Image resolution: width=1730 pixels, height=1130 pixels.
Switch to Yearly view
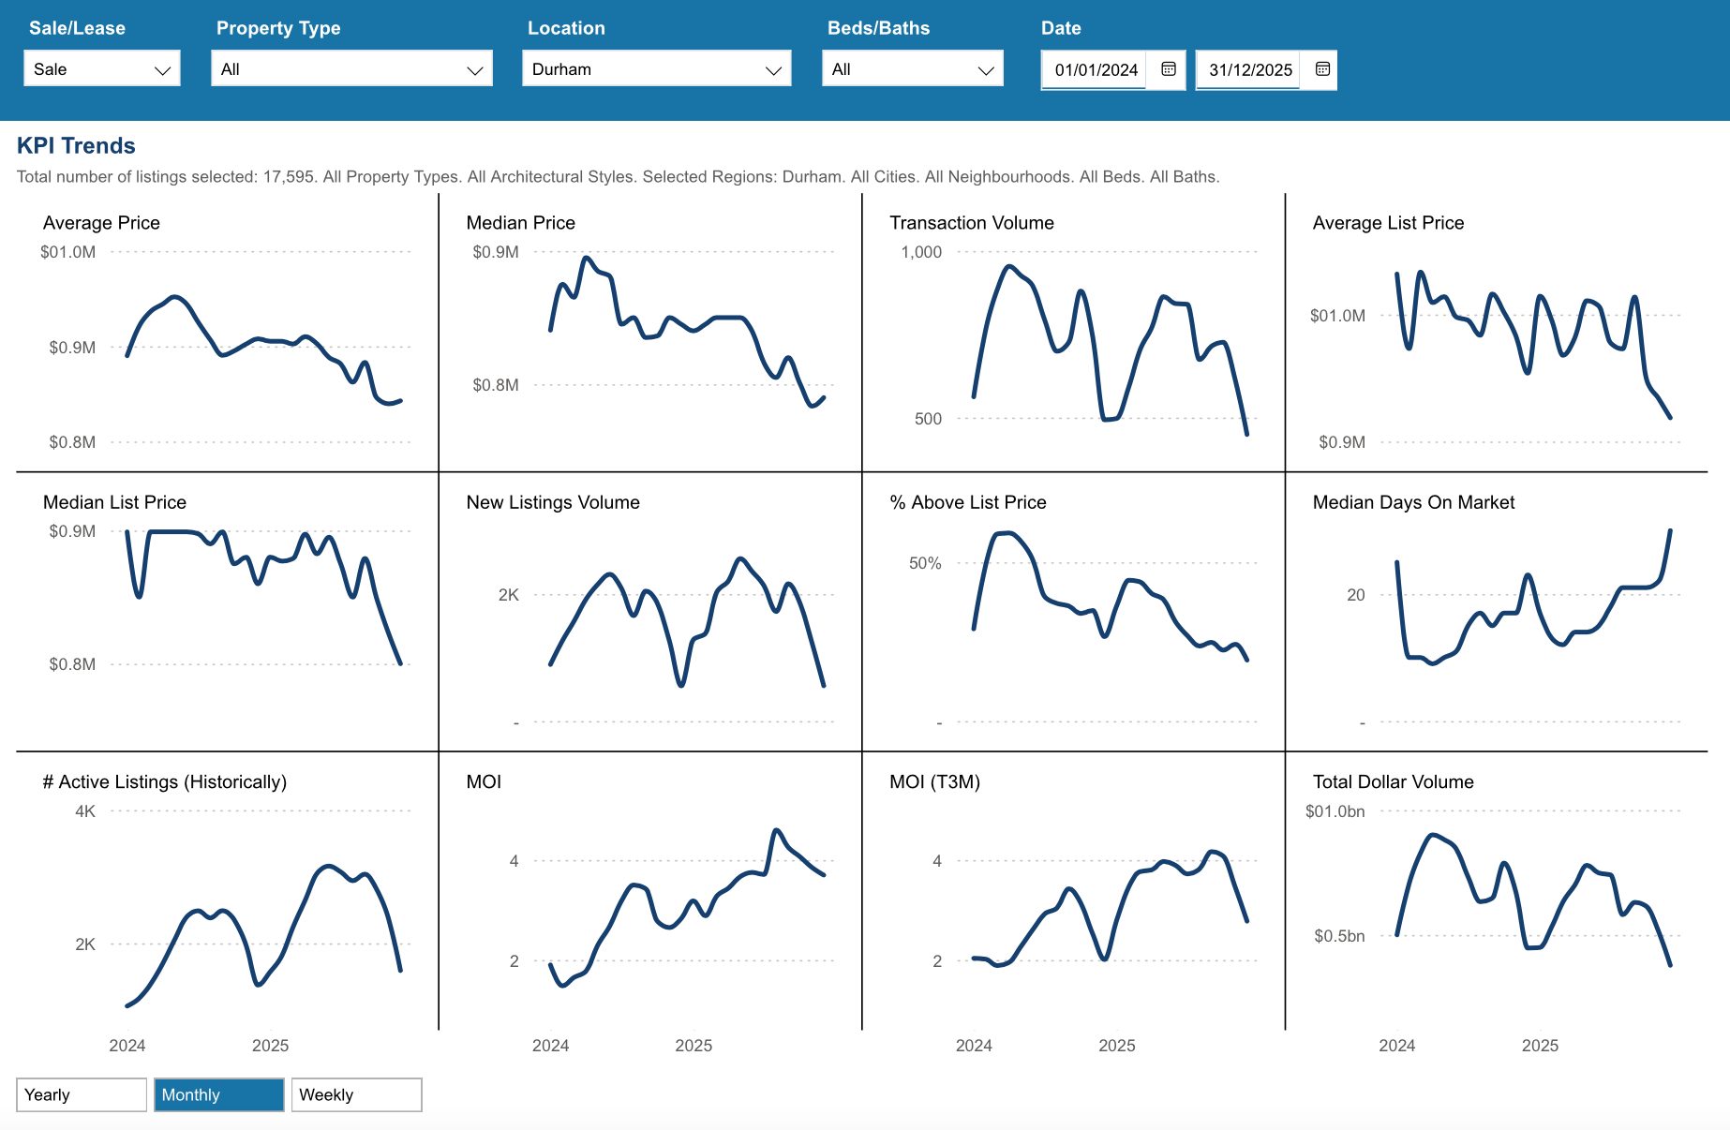(82, 1094)
